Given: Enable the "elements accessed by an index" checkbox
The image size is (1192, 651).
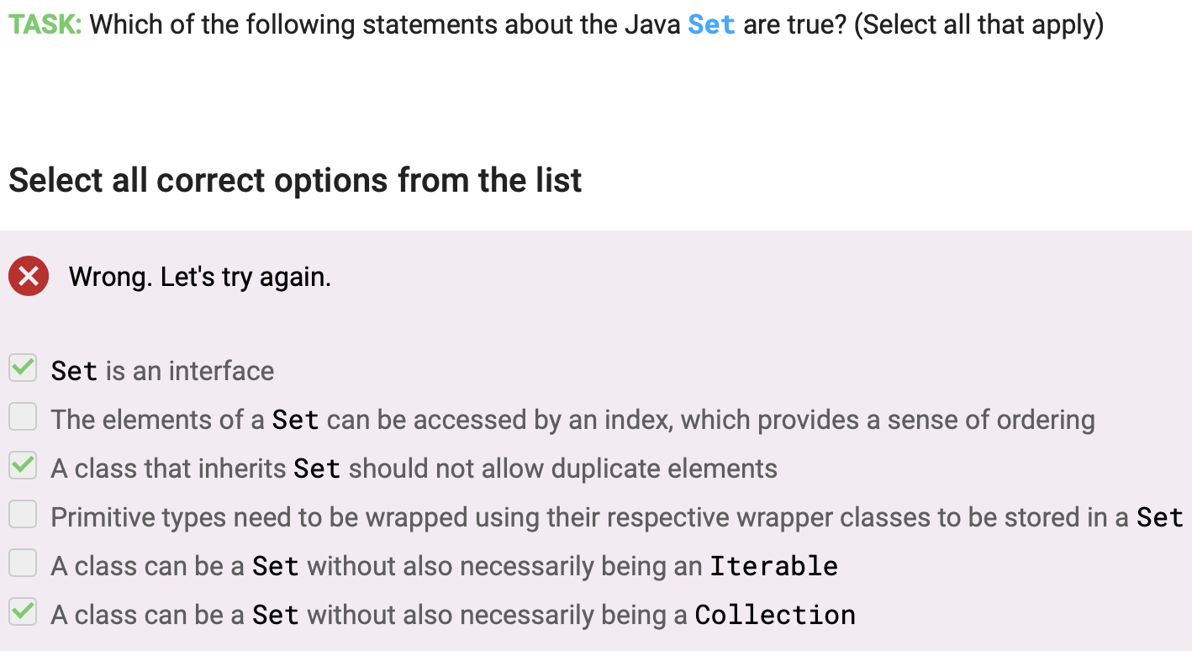Looking at the screenshot, I should tap(22, 416).
